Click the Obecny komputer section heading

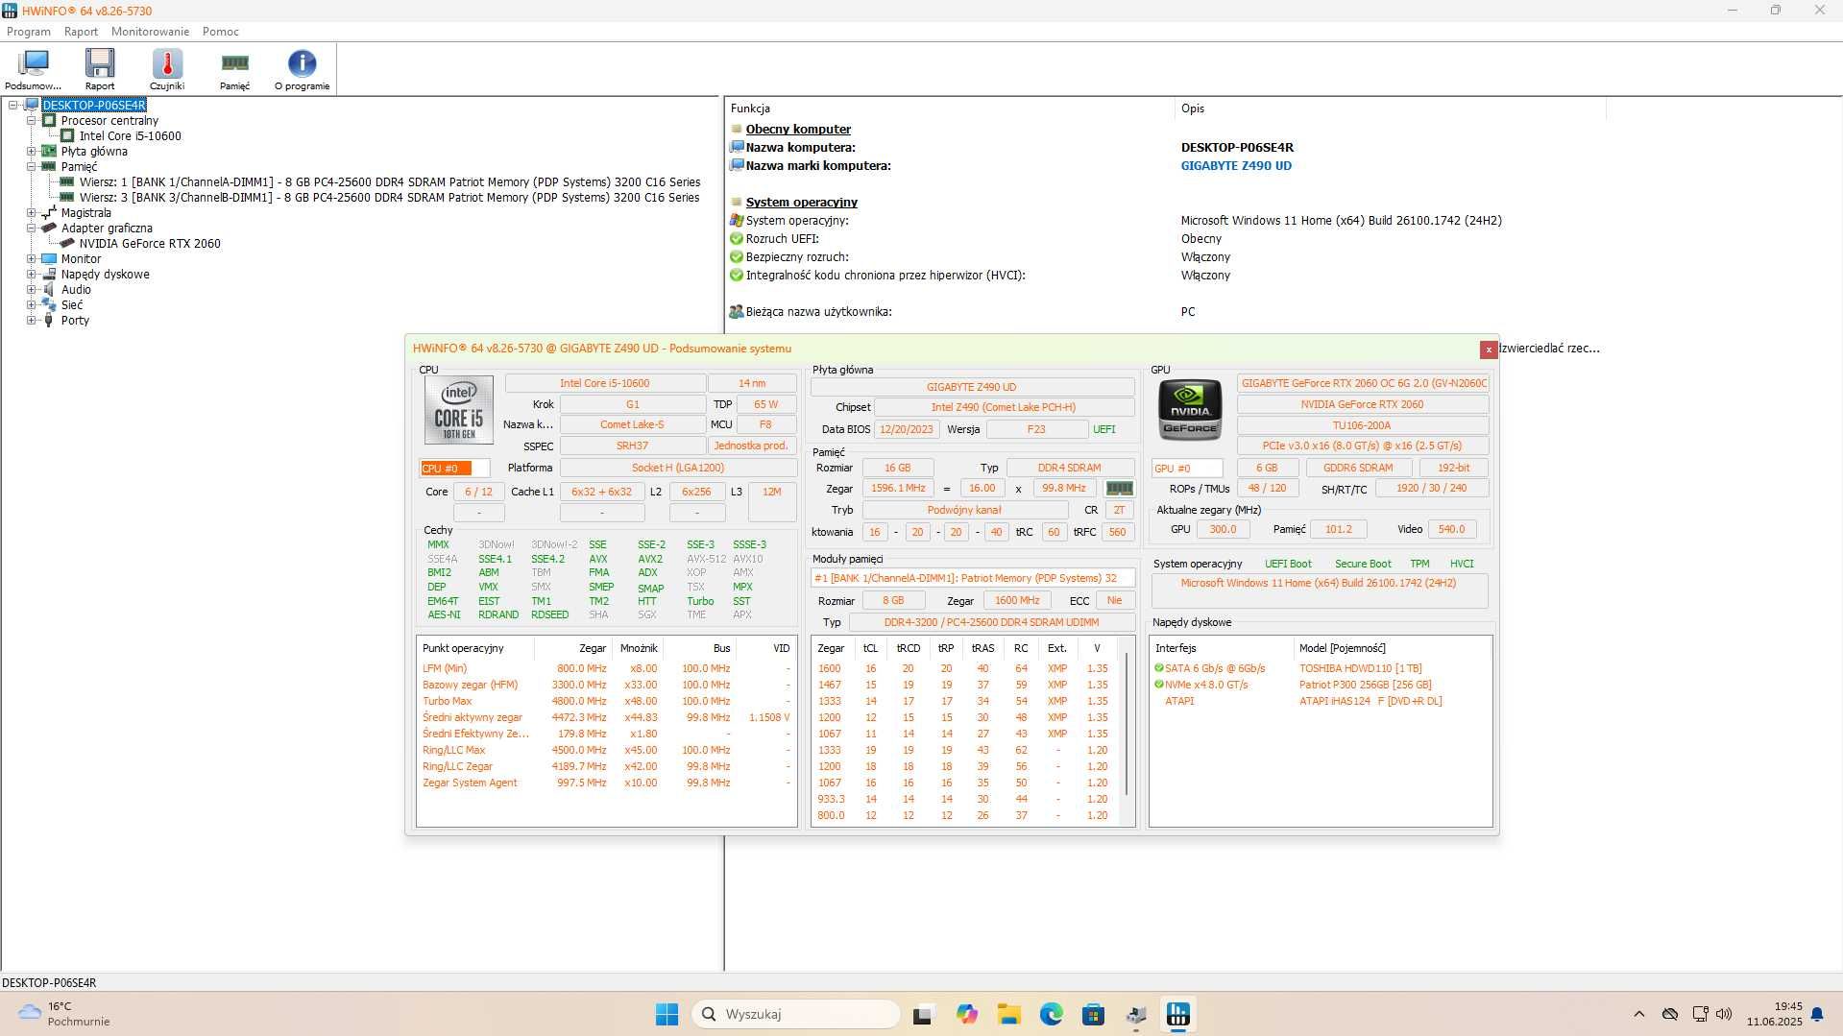click(x=798, y=129)
